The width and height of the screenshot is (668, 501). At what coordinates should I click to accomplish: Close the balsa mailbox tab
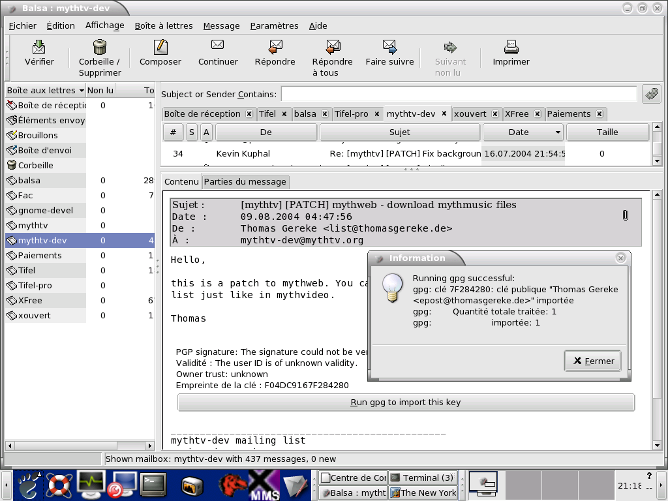[325, 114]
